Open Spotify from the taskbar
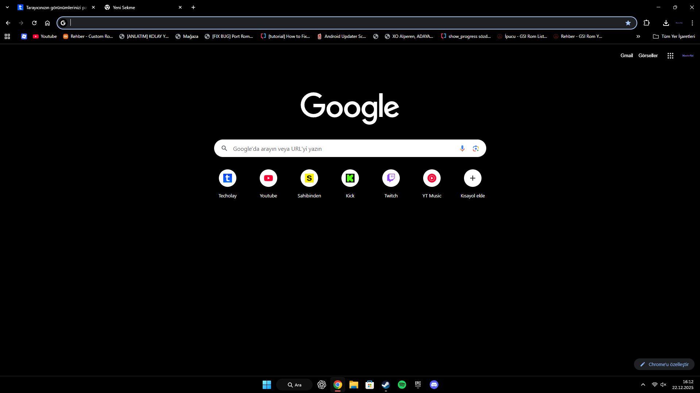 [x=402, y=385]
